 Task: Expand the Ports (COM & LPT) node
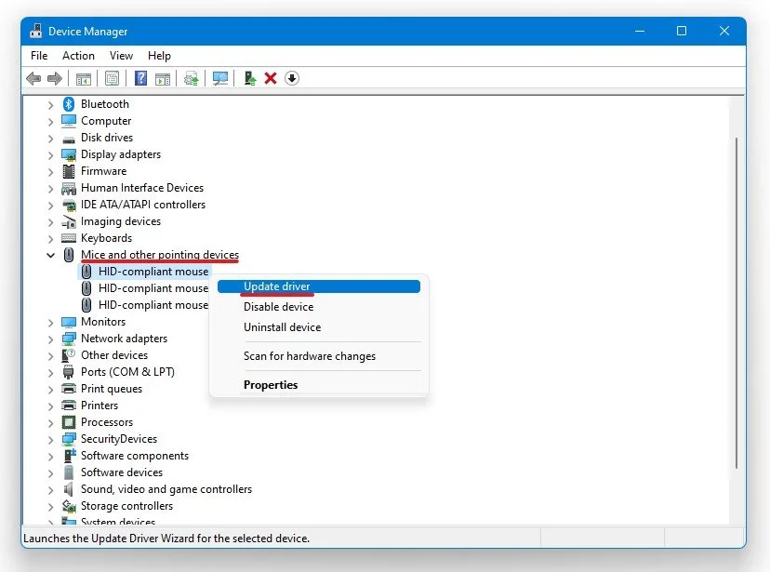[x=50, y=373]
